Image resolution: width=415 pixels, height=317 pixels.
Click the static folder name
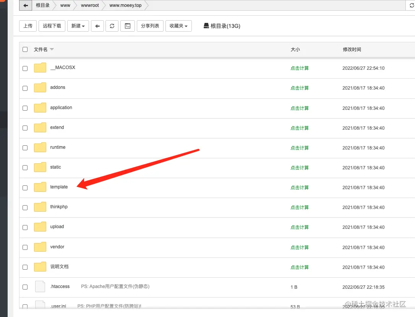pos(55,167)
